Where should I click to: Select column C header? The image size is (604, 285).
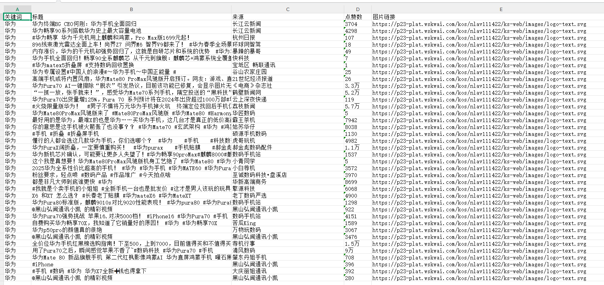(288, 9)
